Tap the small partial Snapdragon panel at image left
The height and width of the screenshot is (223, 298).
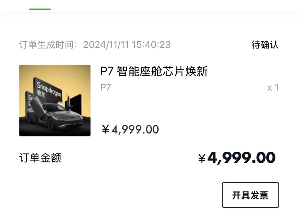click(x=29, y=104)
